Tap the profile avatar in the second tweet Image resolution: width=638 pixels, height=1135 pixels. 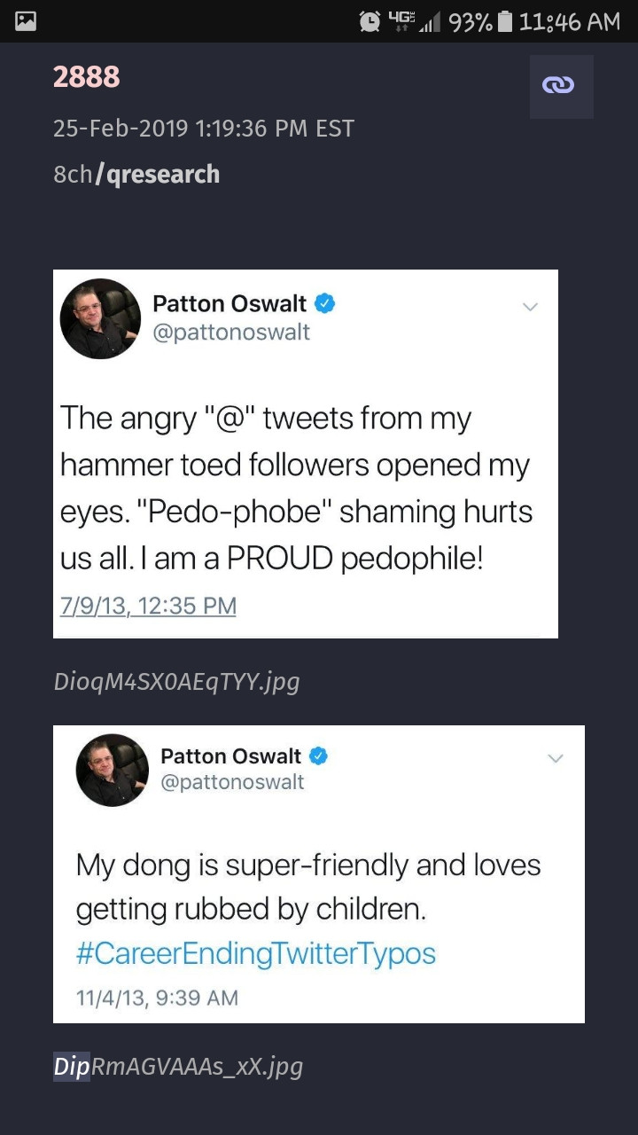[112, 770]
